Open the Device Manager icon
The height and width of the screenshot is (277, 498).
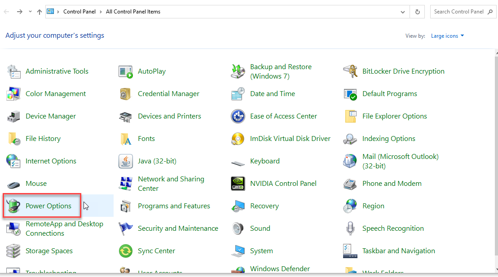[13, 116]
